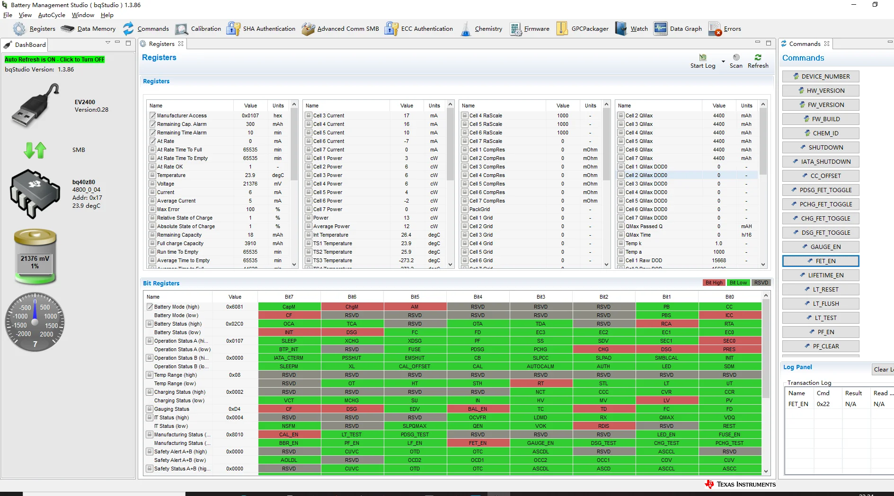Open the Help menu
Screen dimensions: 894x496
point(107,15)
